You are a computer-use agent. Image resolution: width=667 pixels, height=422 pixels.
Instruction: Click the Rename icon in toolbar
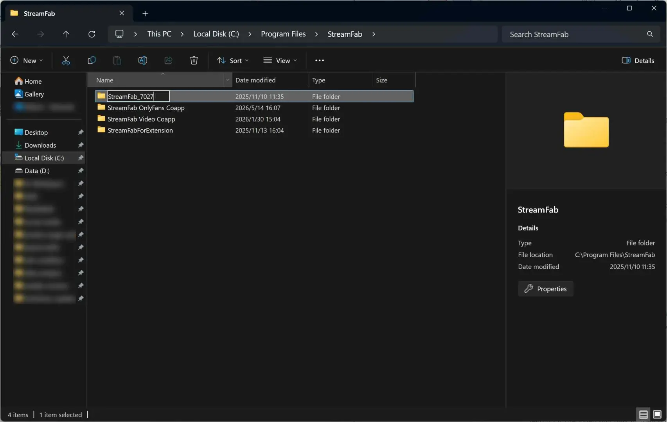pos(143,60)
